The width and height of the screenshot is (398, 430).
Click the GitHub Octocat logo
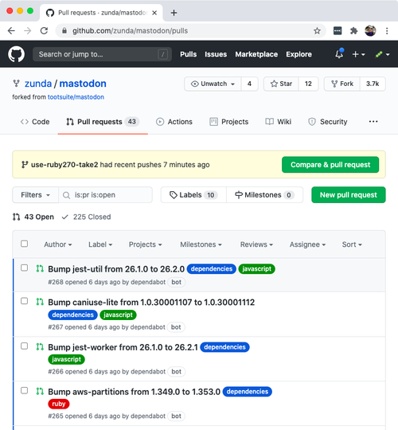click(16, 54)
